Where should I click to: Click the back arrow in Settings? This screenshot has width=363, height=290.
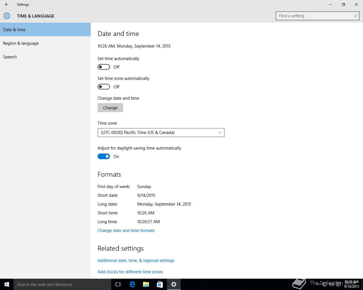(x=7, y=5)
